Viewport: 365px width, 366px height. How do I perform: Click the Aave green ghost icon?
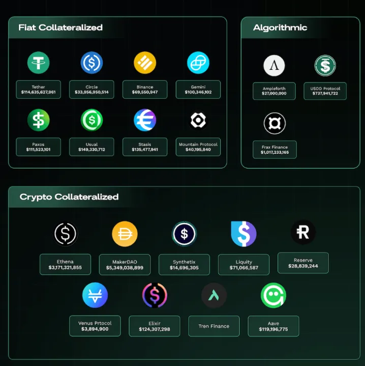[x=273, y=295]
